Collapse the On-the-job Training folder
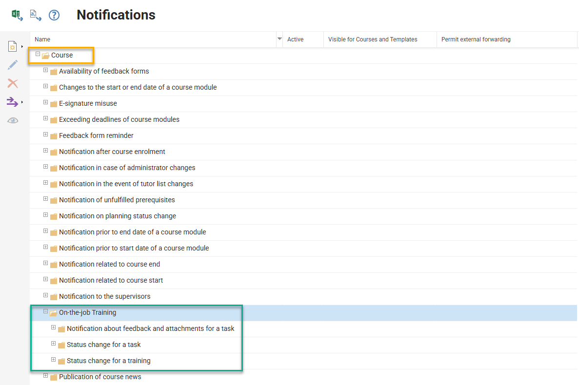The image size is (579, 385). click(x=45, y=312)
